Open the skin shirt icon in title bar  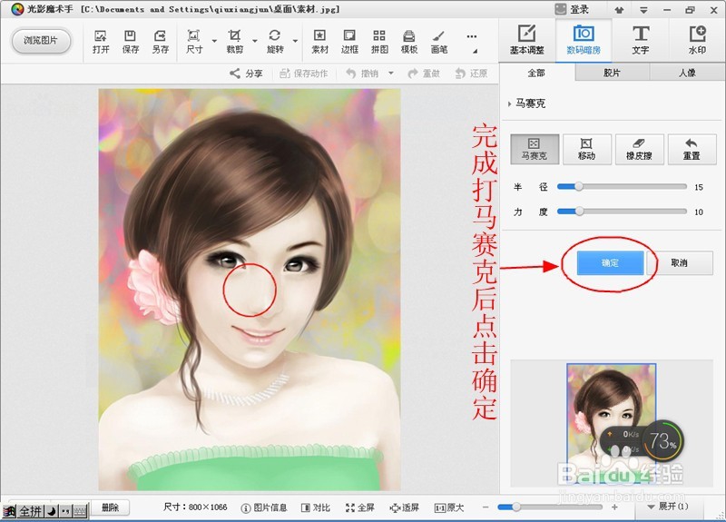click(619, 10)
